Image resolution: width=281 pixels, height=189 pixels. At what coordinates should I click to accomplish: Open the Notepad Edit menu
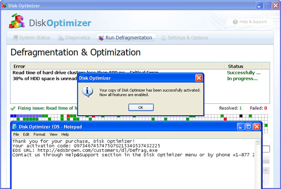tap(26, 135)
